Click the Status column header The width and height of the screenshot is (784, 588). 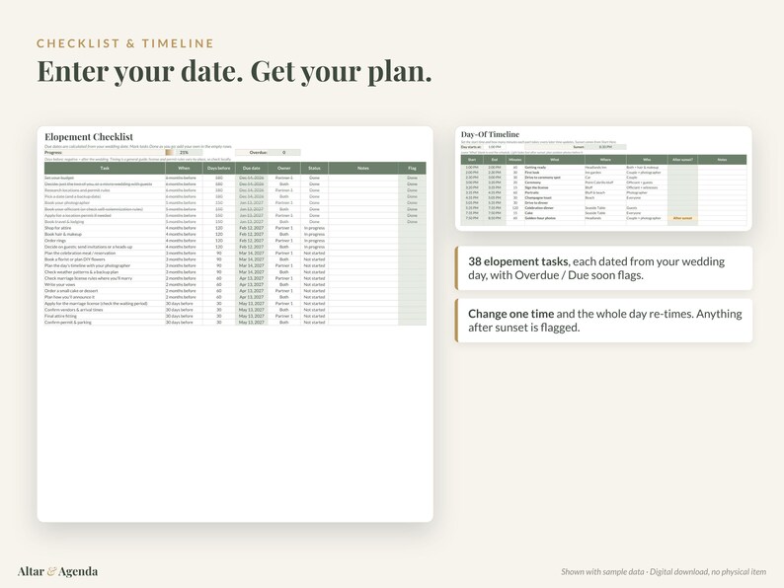pyautogui.click(x=314, y=168)
